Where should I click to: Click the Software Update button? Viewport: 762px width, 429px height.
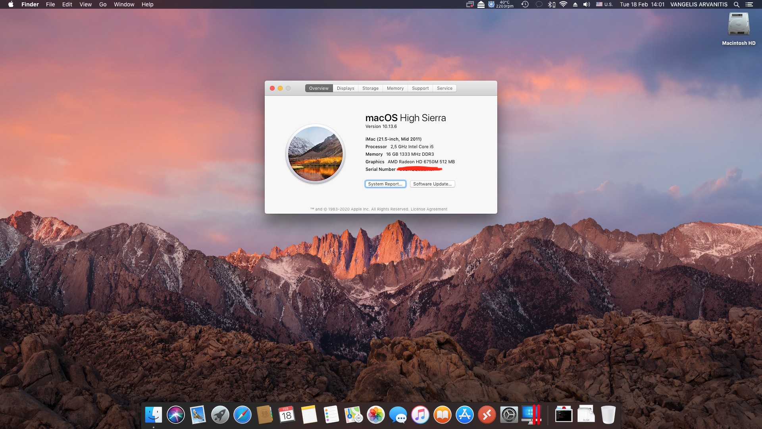coord(432,184)
